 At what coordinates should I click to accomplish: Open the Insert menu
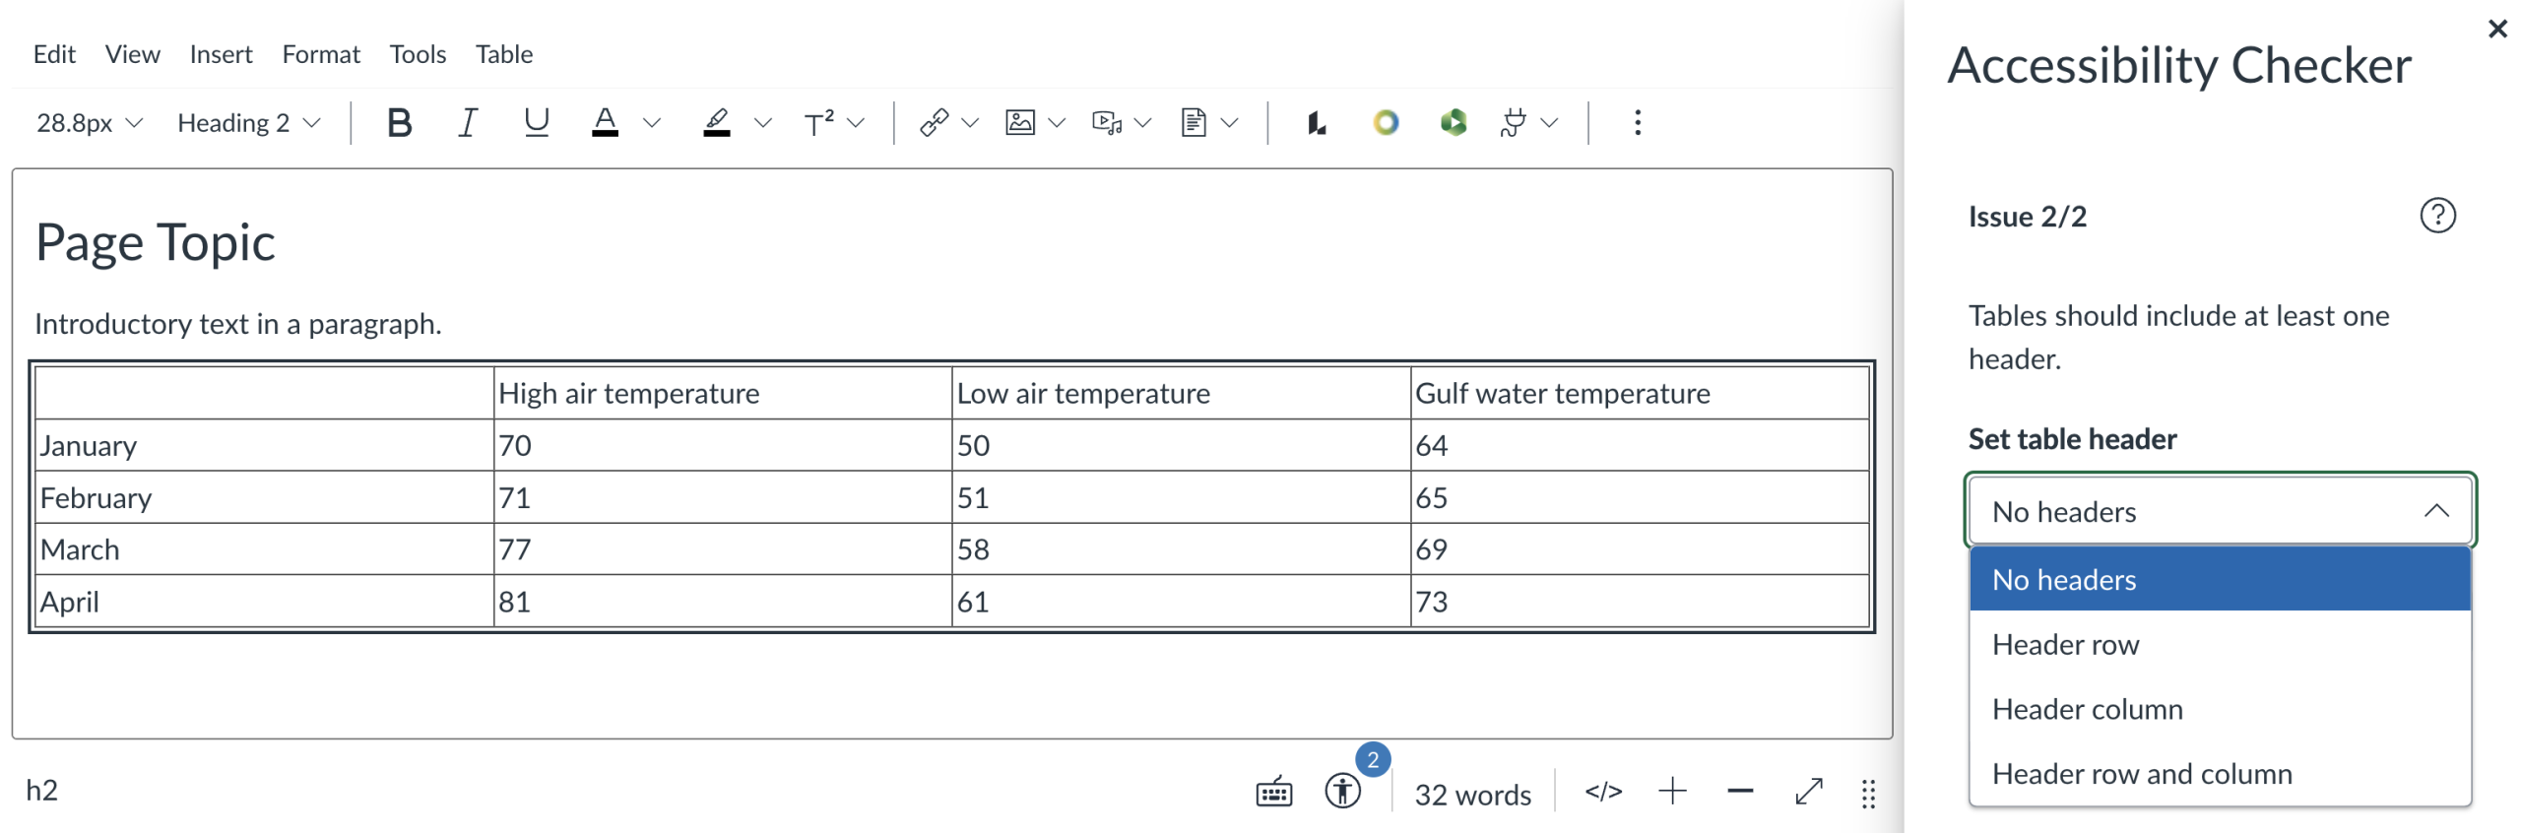(x=221, y=54)
